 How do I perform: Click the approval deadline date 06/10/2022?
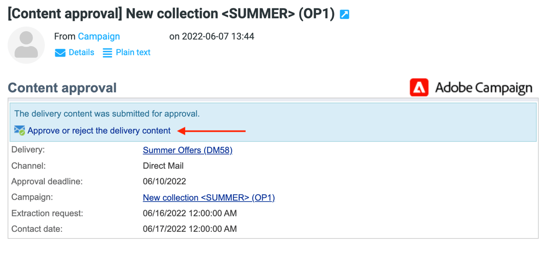point(164,182)
